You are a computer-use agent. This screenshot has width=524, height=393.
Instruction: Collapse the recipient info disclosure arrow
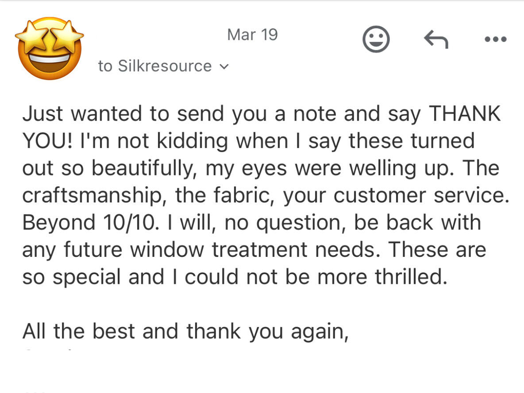click(224, 66)
